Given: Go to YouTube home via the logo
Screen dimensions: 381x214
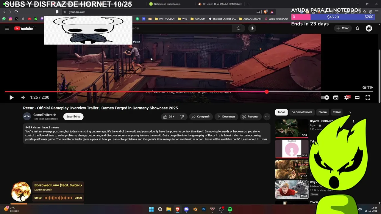Looking at the screenshot, I should tap(24, 28).
